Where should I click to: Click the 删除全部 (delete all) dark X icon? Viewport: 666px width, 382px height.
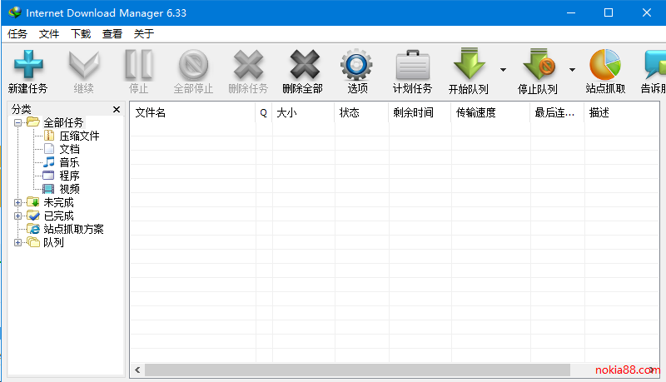[304, 65]
